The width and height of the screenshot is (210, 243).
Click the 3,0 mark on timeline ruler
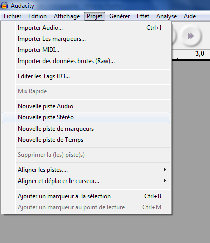pyautogui.click(x=200, y=54)
